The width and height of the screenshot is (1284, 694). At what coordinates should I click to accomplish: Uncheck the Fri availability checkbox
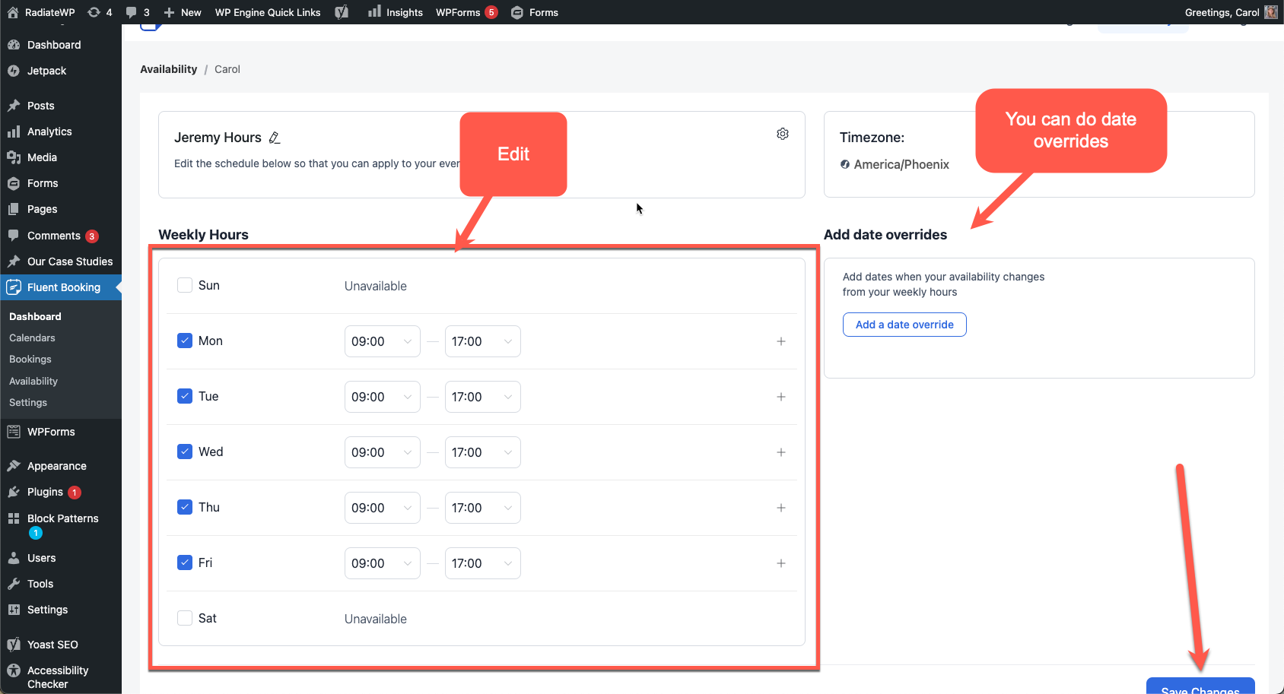[x=185, y=562]
